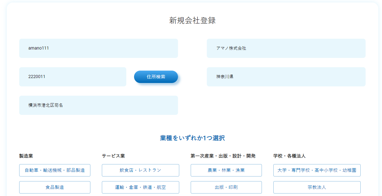Click the サービス業 category heading

(113, 156)
